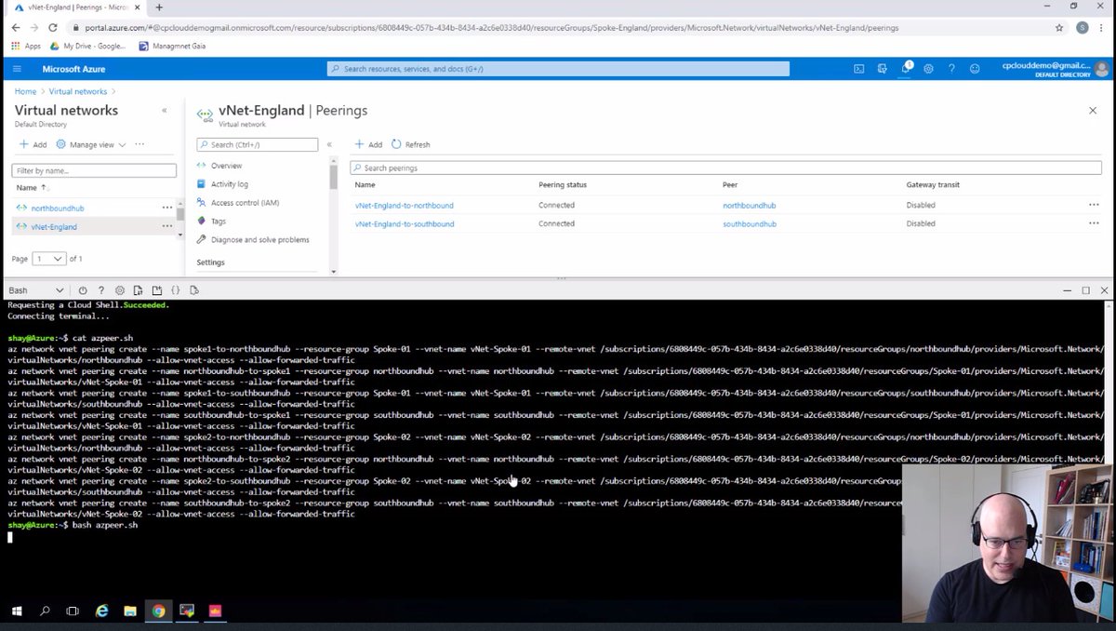The image size is (1116, 631).
Task: Click the Azure global search bar
Action: tap(558, 69)
